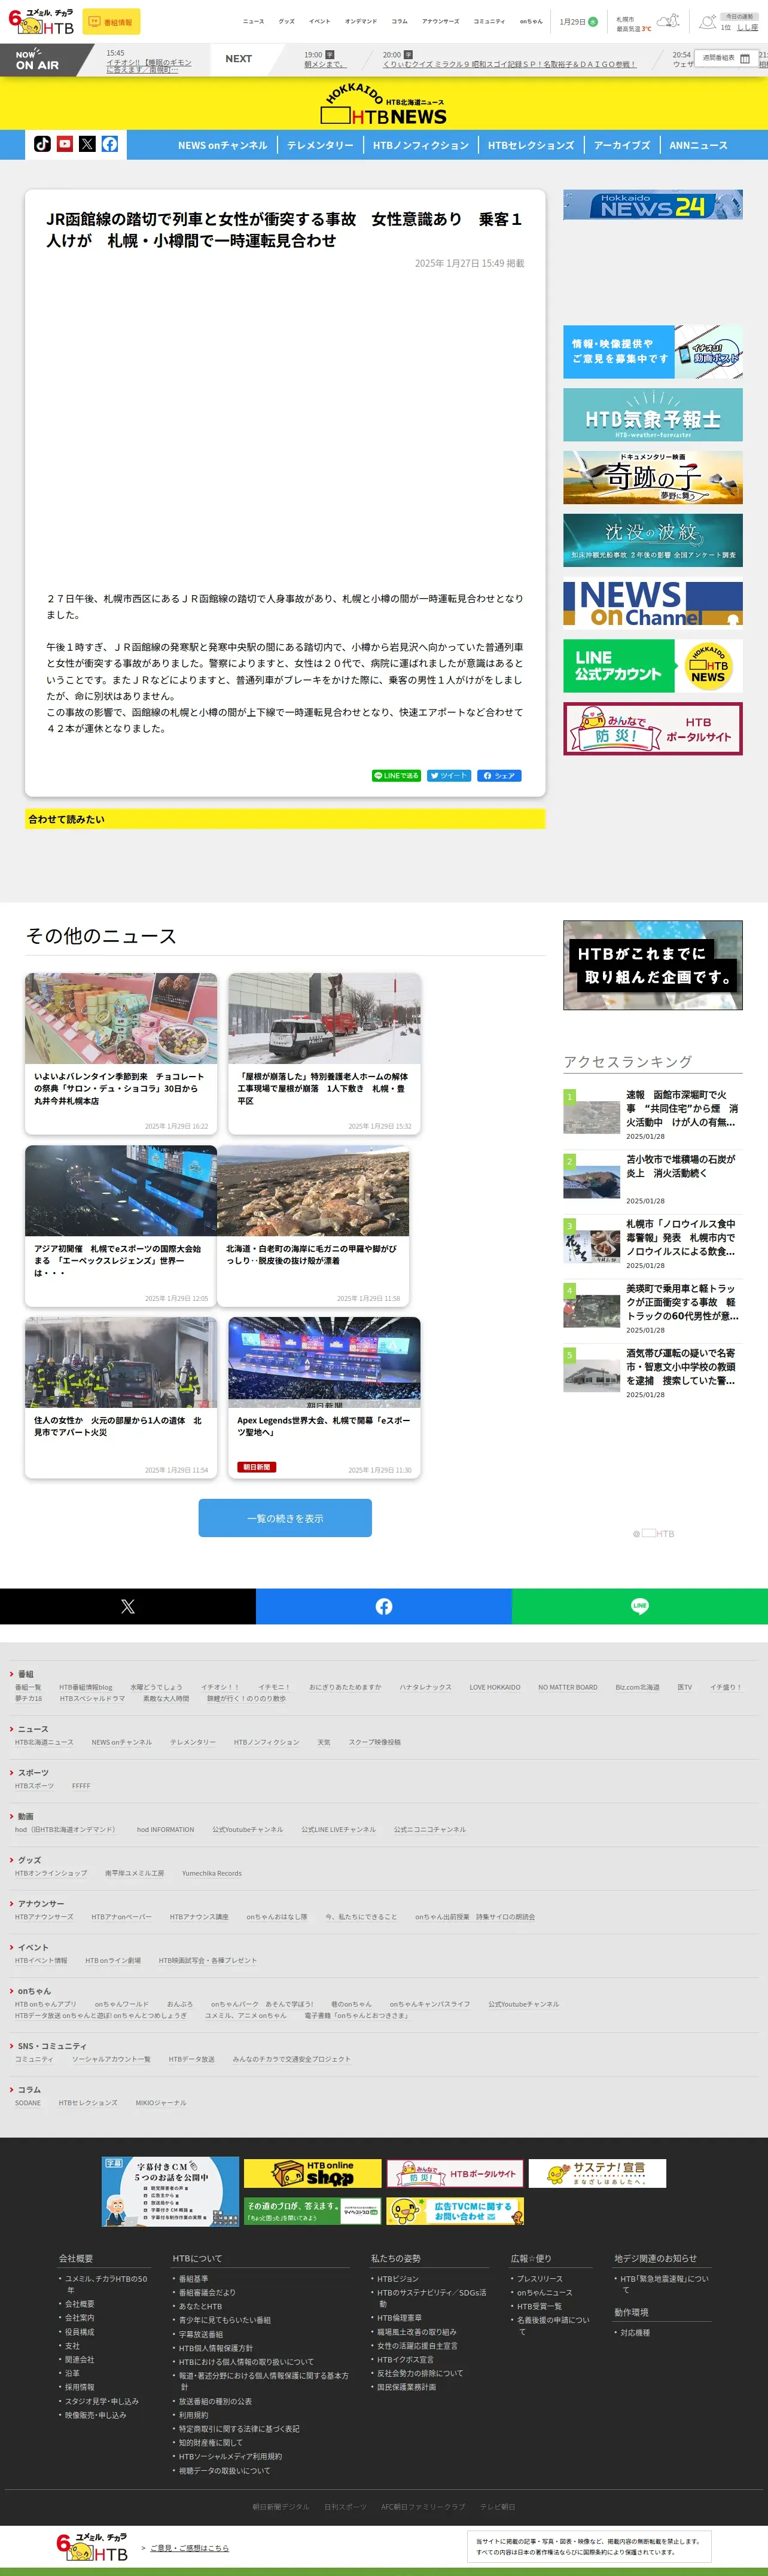
Task: Open the LINE公式アカウント banner
Action: click(x=653, y=666)
